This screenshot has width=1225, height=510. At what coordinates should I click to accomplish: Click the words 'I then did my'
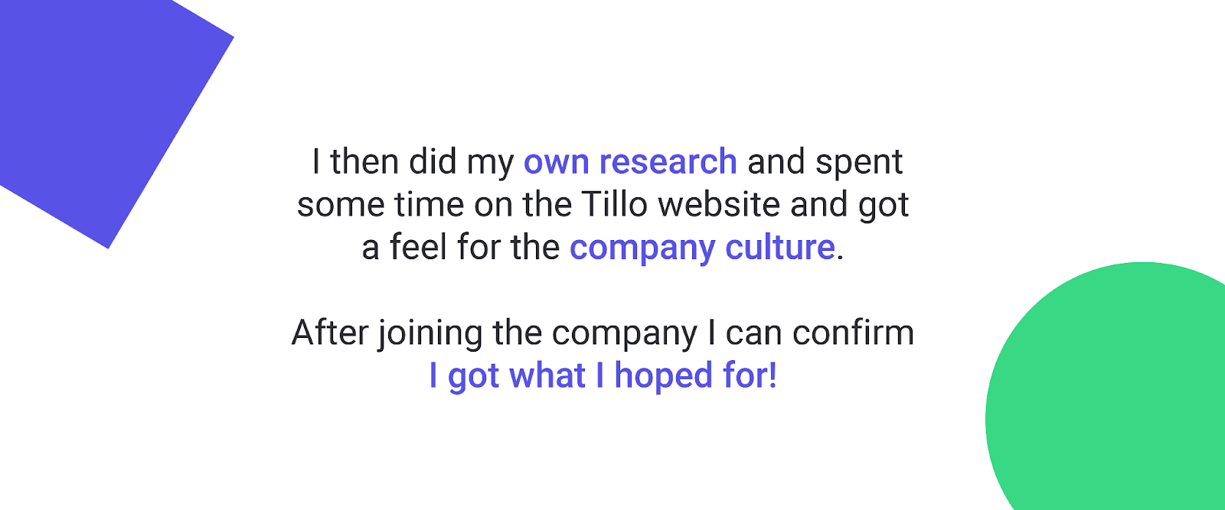(x=413, y=164)
